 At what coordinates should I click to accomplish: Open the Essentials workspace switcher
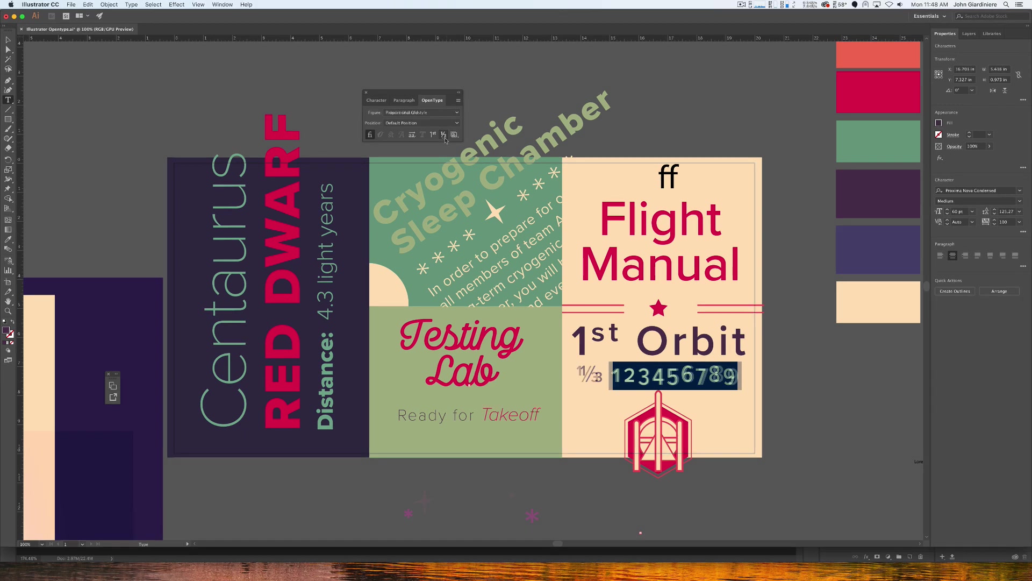click(930, 16)
